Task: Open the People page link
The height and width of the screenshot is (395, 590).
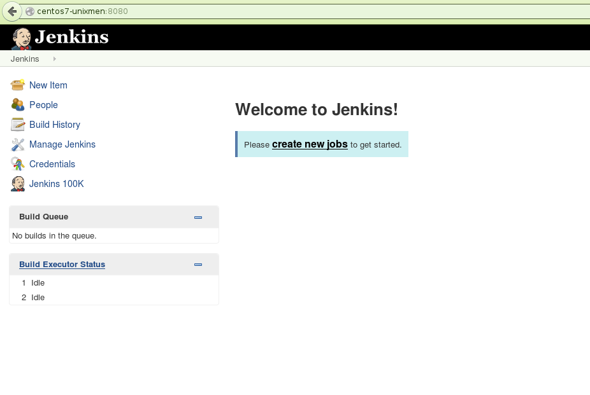Action: (43, 105)
